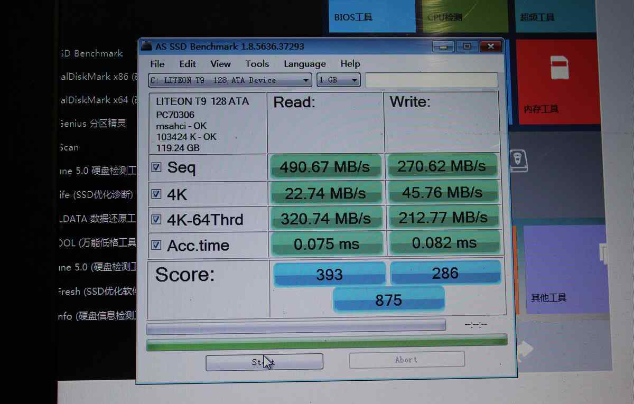Click the total score 875

tap(389, 299)
